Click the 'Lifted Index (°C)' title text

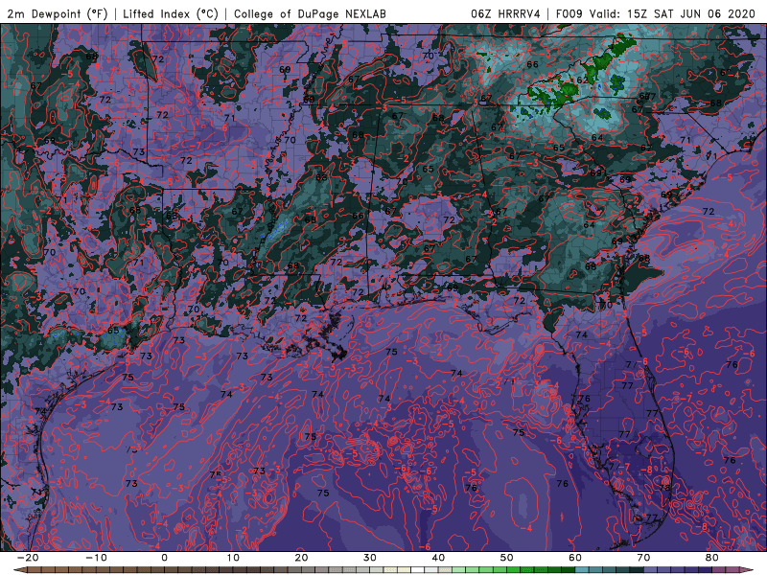[171, 14]
